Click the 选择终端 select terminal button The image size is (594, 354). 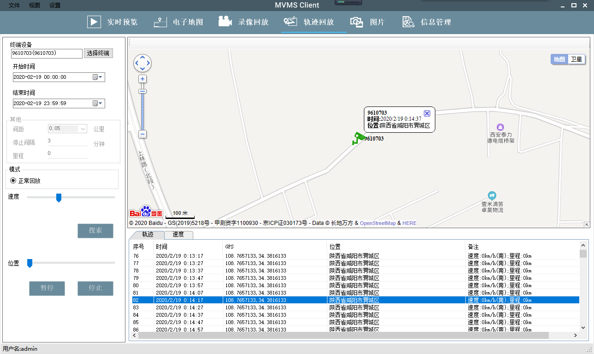click(x=98, y=53)
